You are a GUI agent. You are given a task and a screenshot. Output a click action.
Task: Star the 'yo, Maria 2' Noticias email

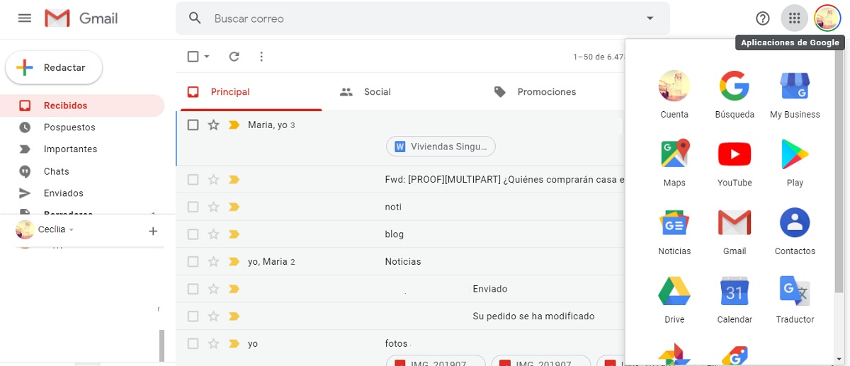coord(213,262)
